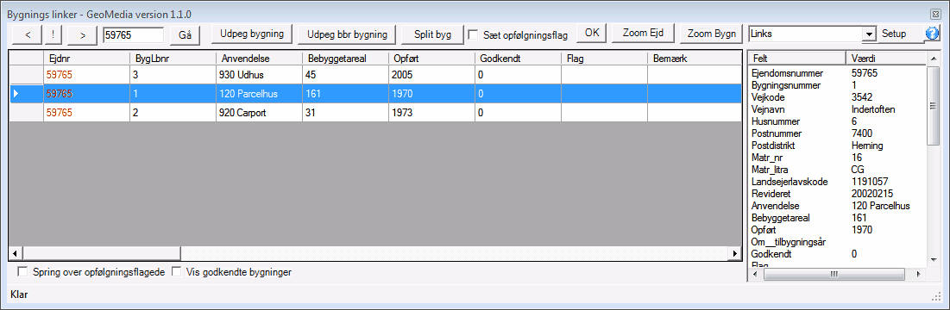Select the 930 Udhus cell
The image size is (950, 310).
click(x=259, y=74)
